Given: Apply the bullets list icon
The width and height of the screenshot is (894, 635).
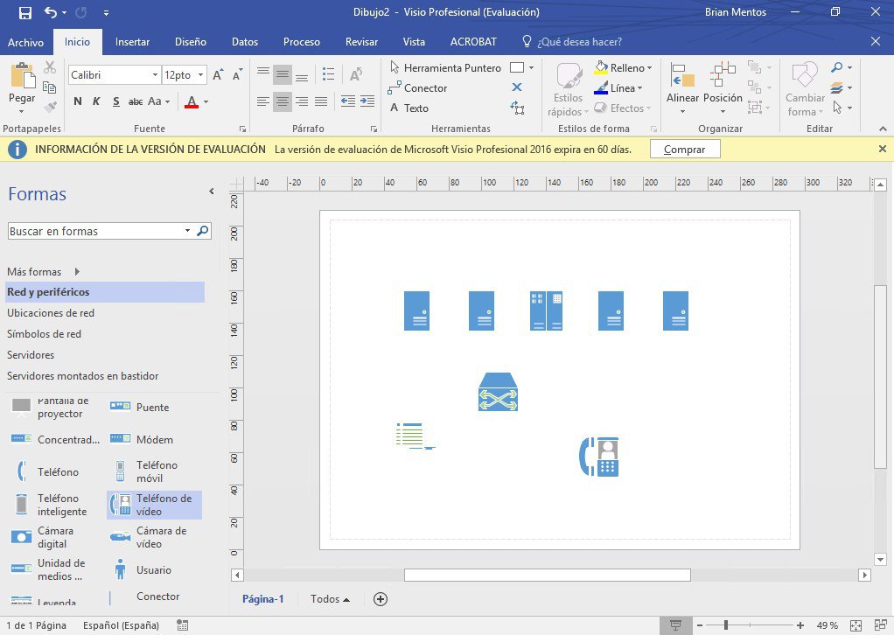Looking at the screenshot, I should (x=328, y=73).
